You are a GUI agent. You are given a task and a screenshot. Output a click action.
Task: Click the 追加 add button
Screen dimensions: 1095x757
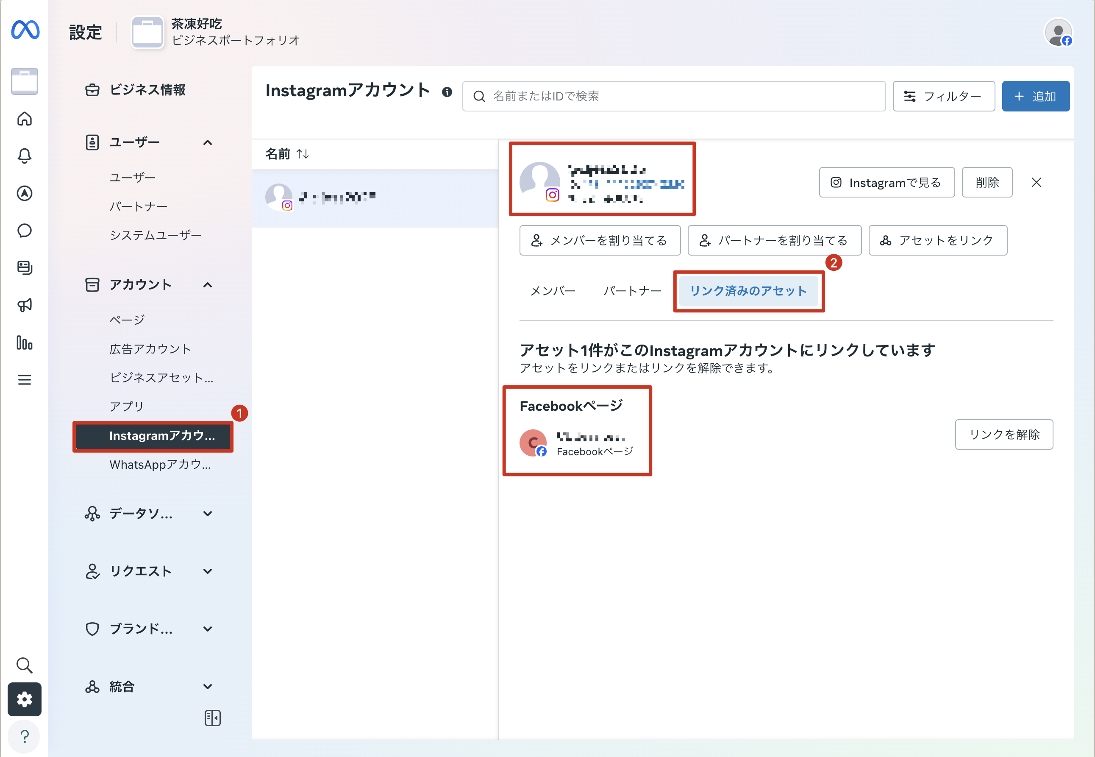coord(1036,96)
